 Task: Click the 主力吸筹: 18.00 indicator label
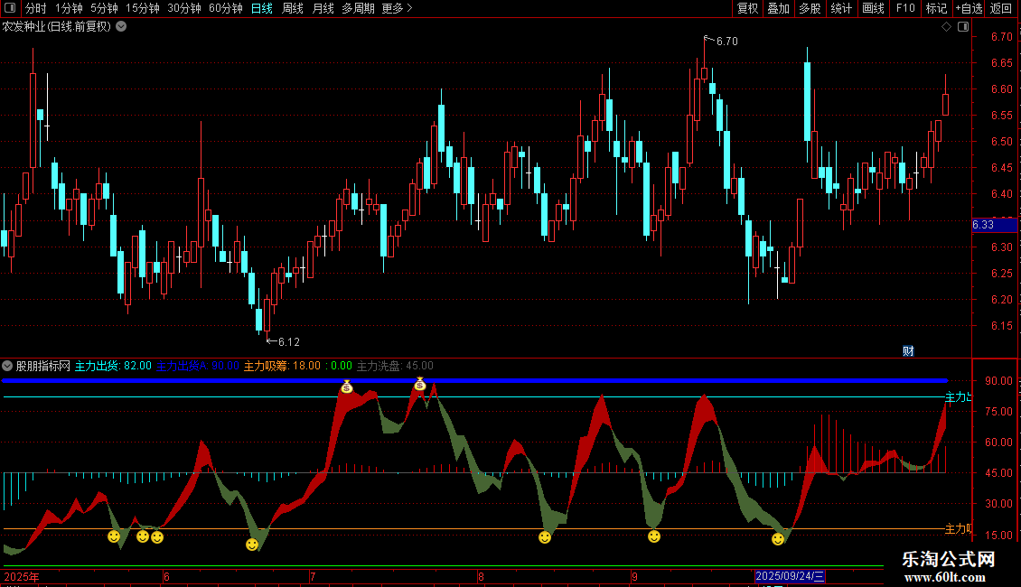point(283,367)
